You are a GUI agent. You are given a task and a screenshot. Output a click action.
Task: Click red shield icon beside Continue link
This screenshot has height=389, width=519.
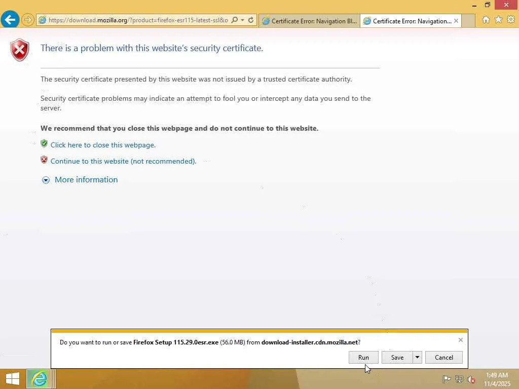click(44, 160)
